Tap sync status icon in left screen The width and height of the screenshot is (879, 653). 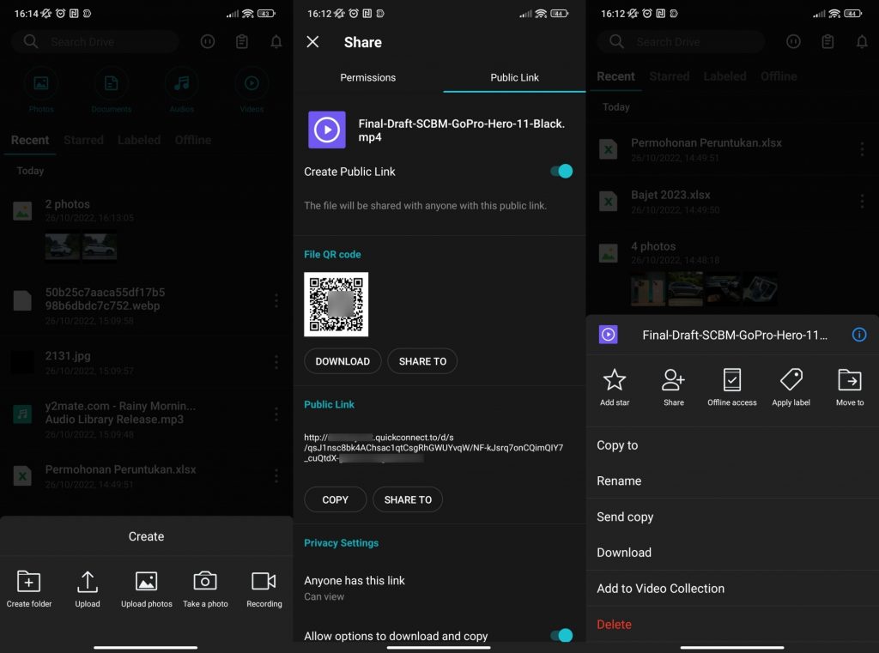(208, 42)
